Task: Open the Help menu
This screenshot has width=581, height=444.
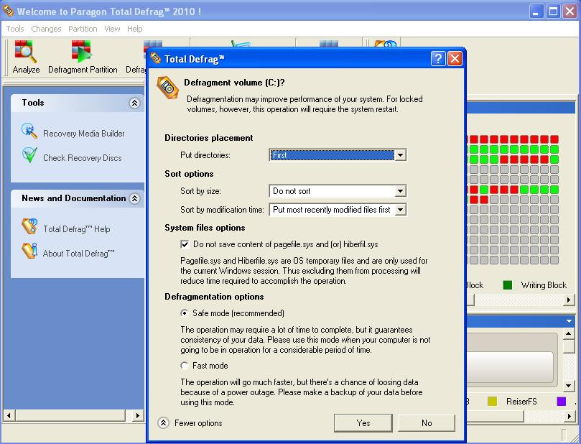Action: point(134,29)
